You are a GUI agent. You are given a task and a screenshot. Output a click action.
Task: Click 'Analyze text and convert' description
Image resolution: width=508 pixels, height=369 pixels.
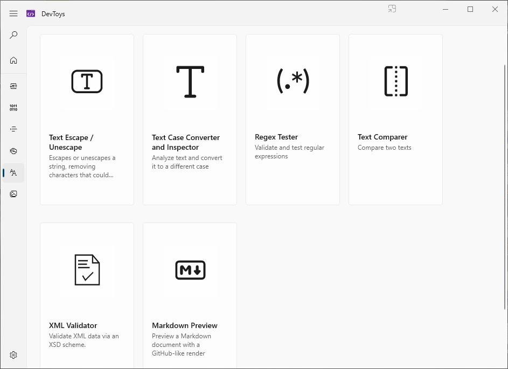187,162
